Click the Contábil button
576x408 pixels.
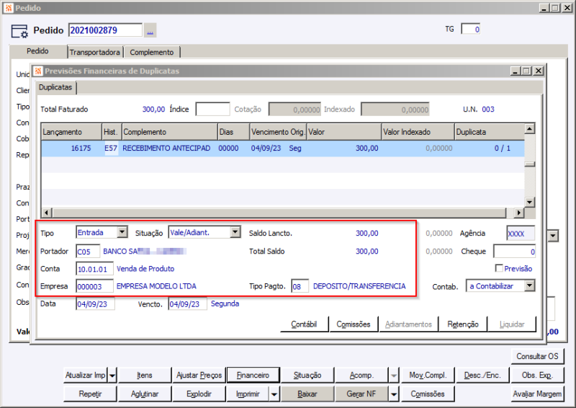[x=304, y=324]
